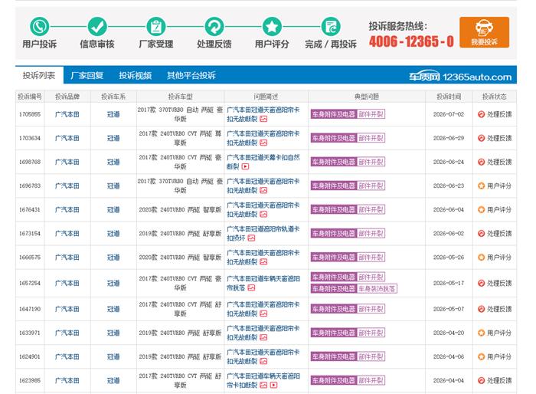This screenshot has height=394, width=536.
Task: Open the 广汽本田 brand link for complaint 1703634
Action: [67, 138]
